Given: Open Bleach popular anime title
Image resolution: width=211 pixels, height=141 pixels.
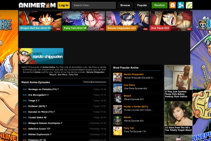Looking at the screenshot, I should [127, 96].
